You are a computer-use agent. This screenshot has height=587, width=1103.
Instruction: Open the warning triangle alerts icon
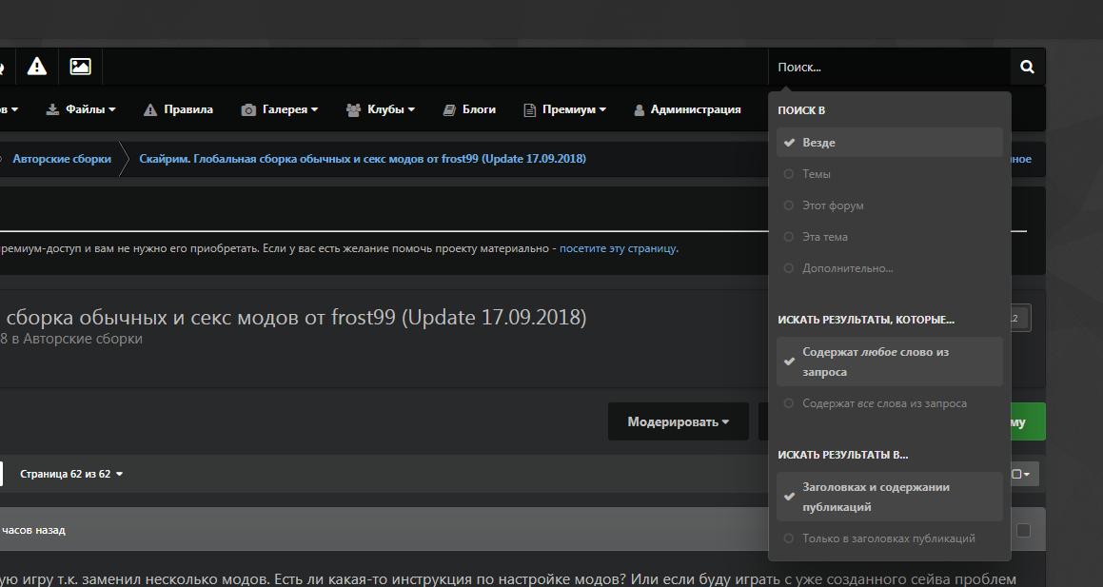click(x=37, y=66)
